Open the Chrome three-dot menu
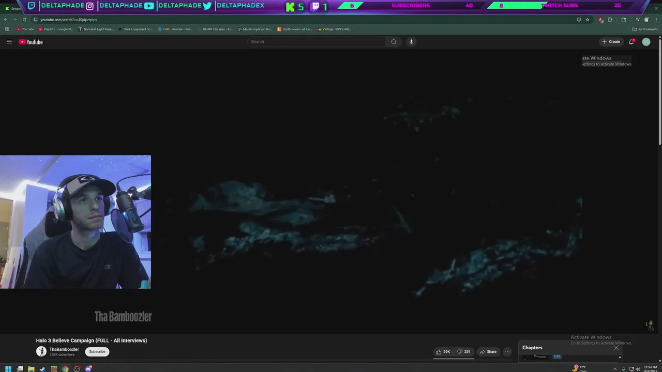The height and width of the screenshot is (372, 662). pyautogui.click(x=656, y=20)
